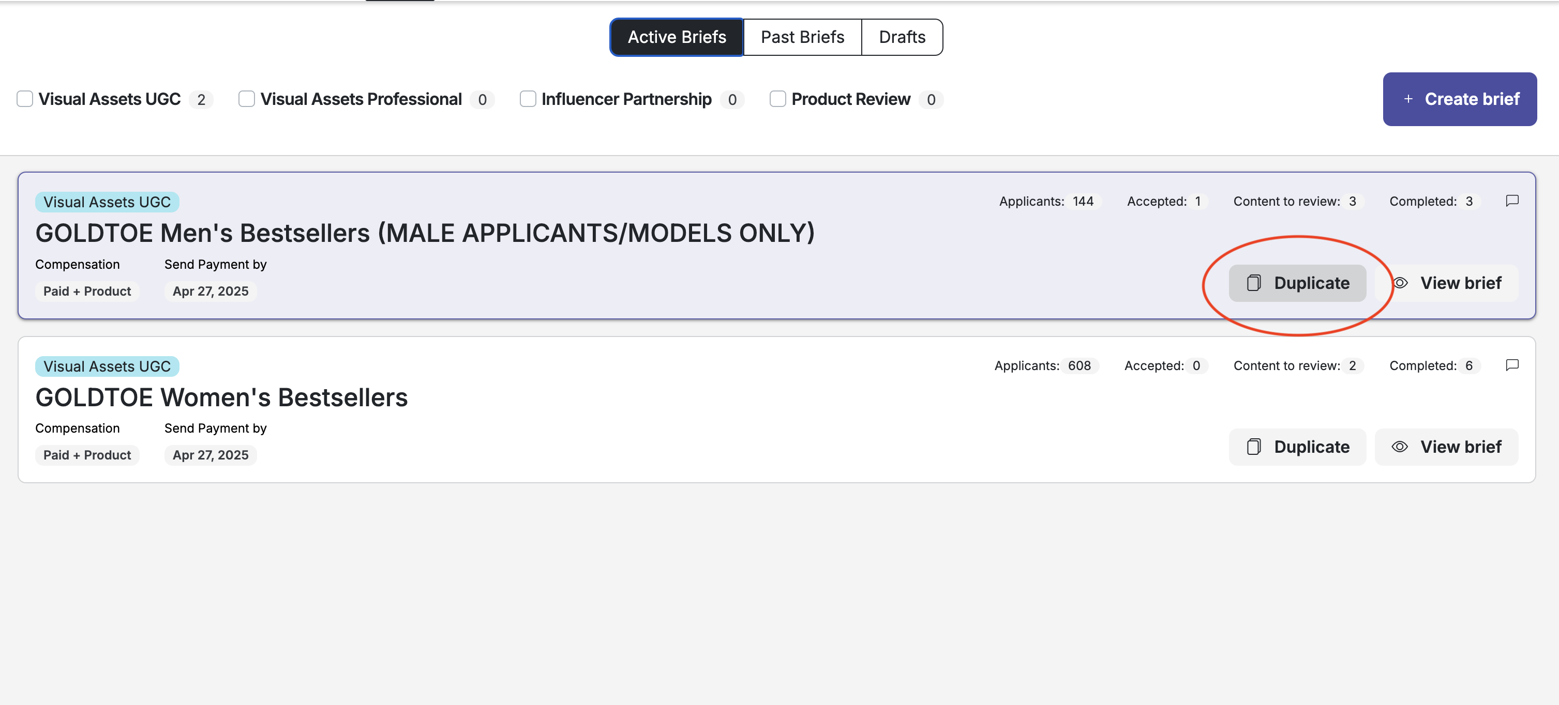Viewport: 1559px width, 705px height.
Task: Click the GOLDTOE Women's Bestsellers title
Action: click(221, 398)
